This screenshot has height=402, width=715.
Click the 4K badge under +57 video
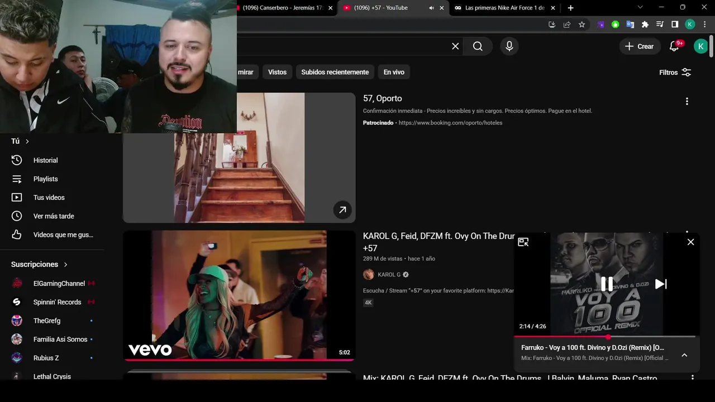pyautogui.click(x=368, y=303)
